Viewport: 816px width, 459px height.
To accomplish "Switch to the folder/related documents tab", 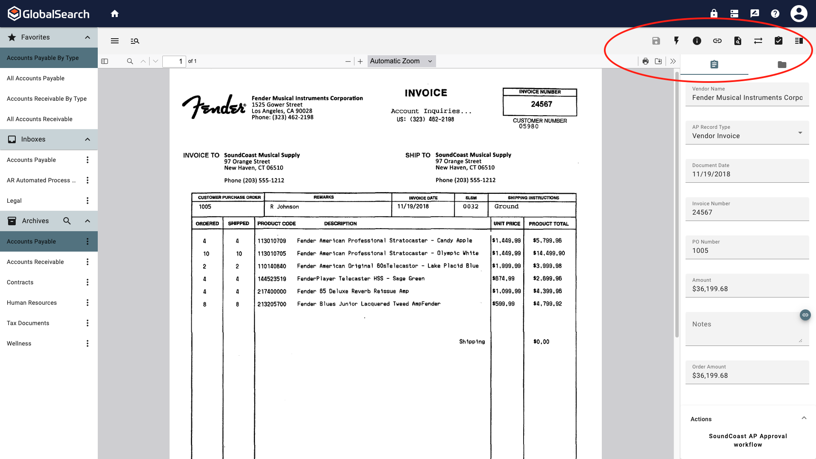I will (782, 64).
